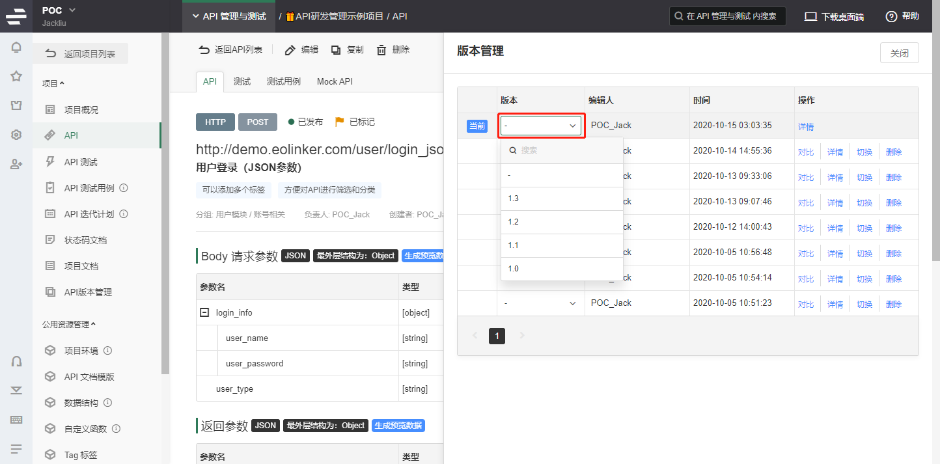Click the star favorites sidebar icon

(x=16, y=76)
